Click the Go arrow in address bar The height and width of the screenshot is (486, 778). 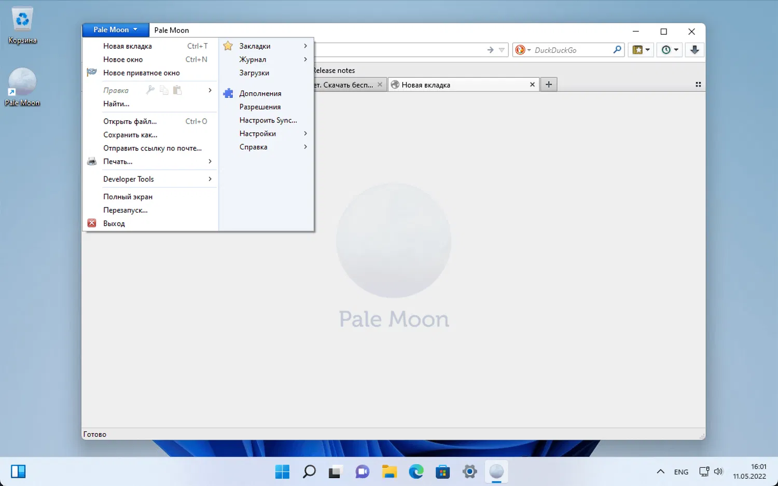click(490, 50)
